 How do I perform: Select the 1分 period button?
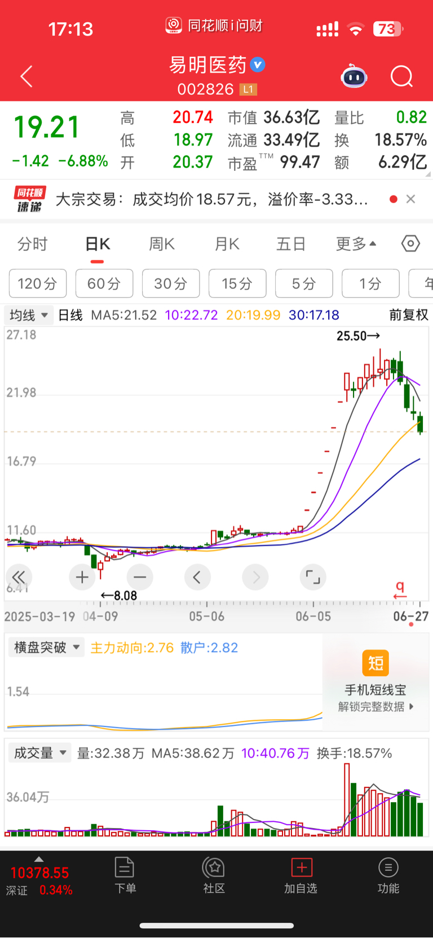[x=370, y=283]
